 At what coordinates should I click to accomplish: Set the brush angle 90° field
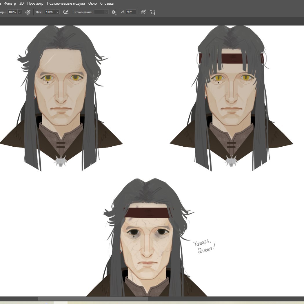coord(131,12)
